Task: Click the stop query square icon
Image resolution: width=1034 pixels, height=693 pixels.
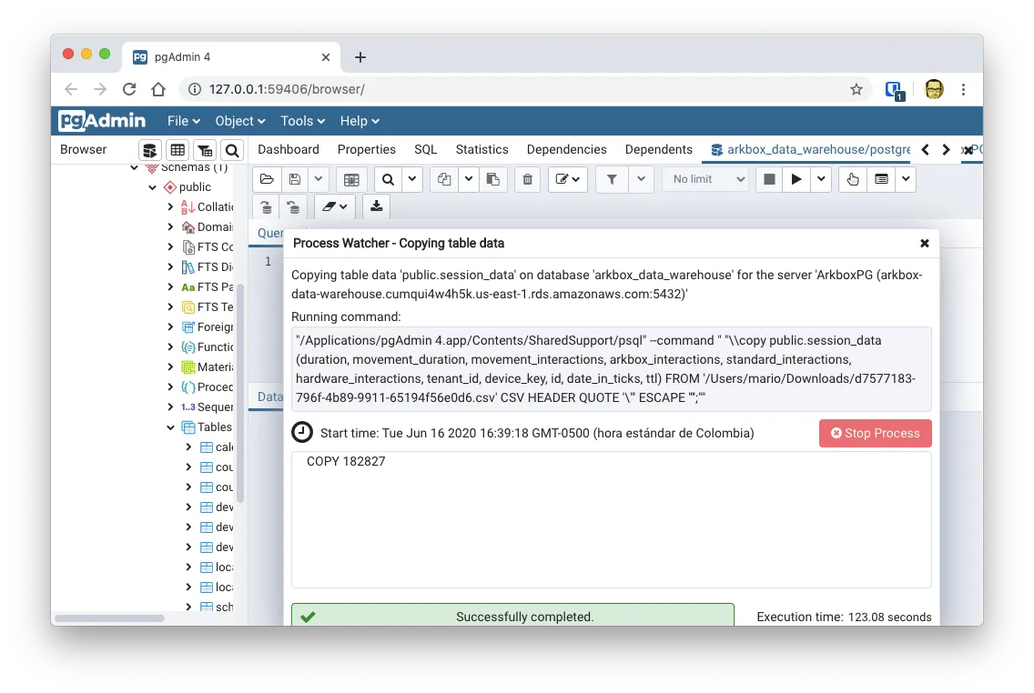Action: [769, 179]
